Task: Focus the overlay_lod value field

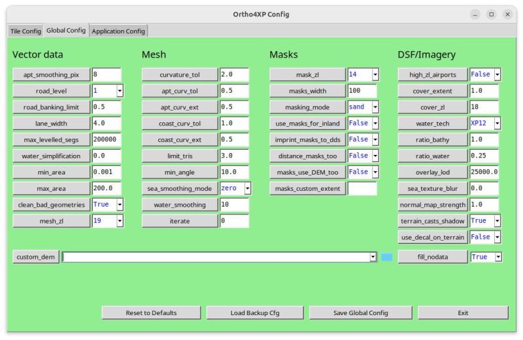Action: click(484, 172)
